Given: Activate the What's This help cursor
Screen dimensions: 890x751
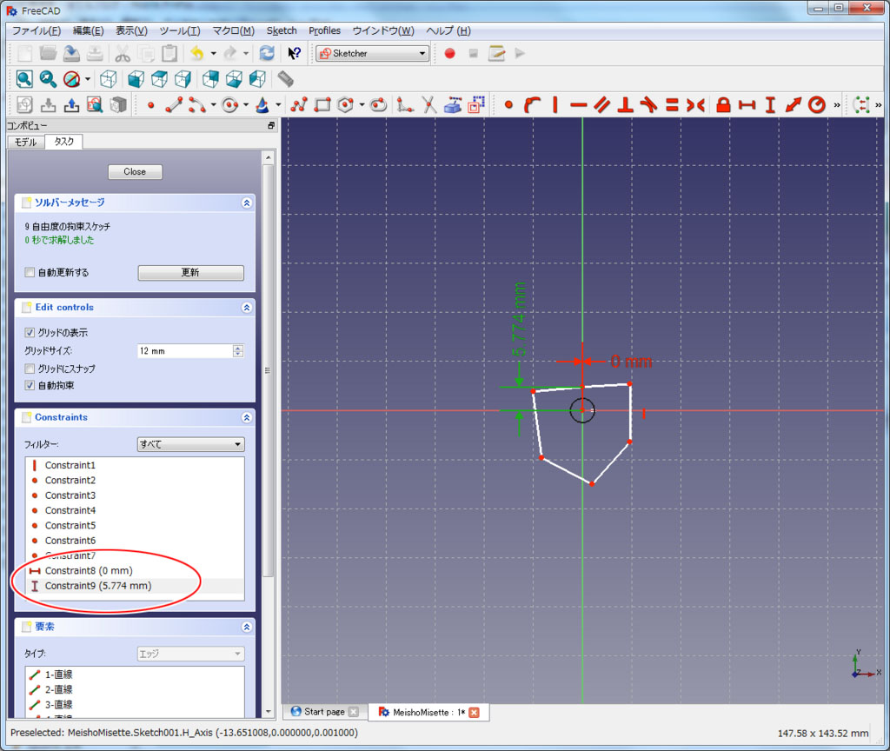Looking at the screenshot, I should (x=294, y=54).
